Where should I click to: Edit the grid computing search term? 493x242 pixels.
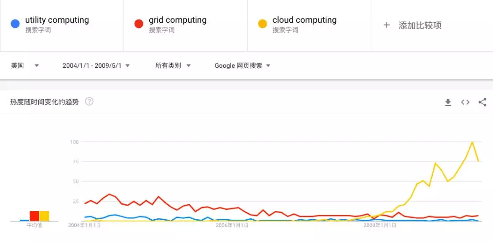tap(178, 20)
